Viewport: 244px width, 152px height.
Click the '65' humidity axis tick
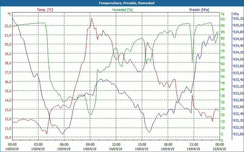223,57
